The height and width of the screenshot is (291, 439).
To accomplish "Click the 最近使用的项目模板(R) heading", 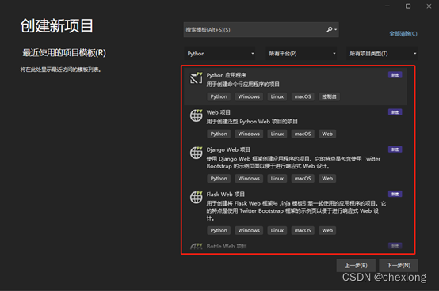I will pos(64,52).
